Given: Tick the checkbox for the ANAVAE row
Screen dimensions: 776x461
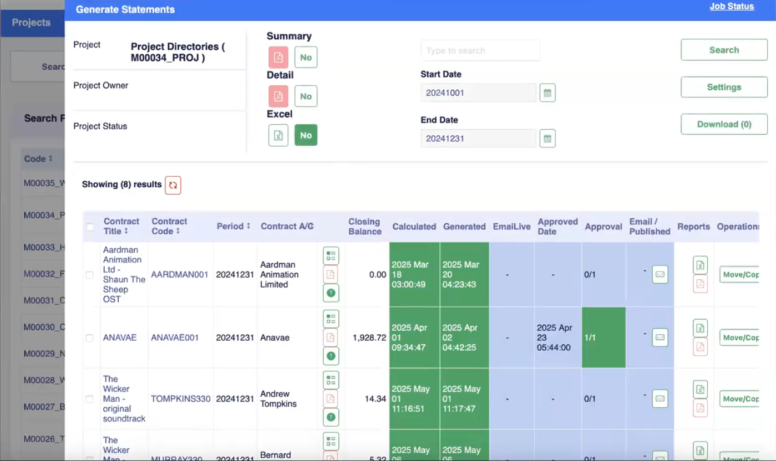Looking at the screenshot, I should pyautogui.click(x=89, y=338).
